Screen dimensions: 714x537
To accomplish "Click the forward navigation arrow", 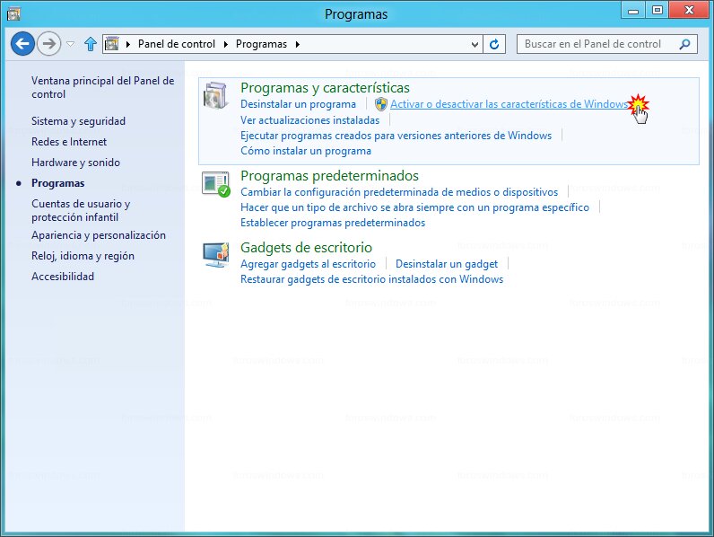I will pyautogui.click(x=48, y=44).
